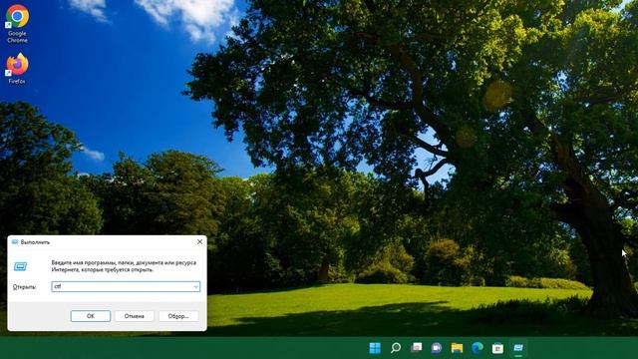The image size is (638, 359).
Task: Open taskbar Search magnifier
Action: click(396, 348)
